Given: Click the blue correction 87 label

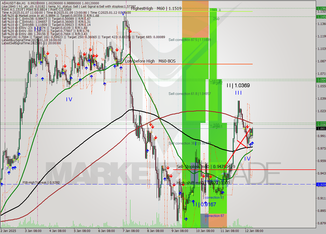Looking at the screenshot, I should (x=214, y=216).
